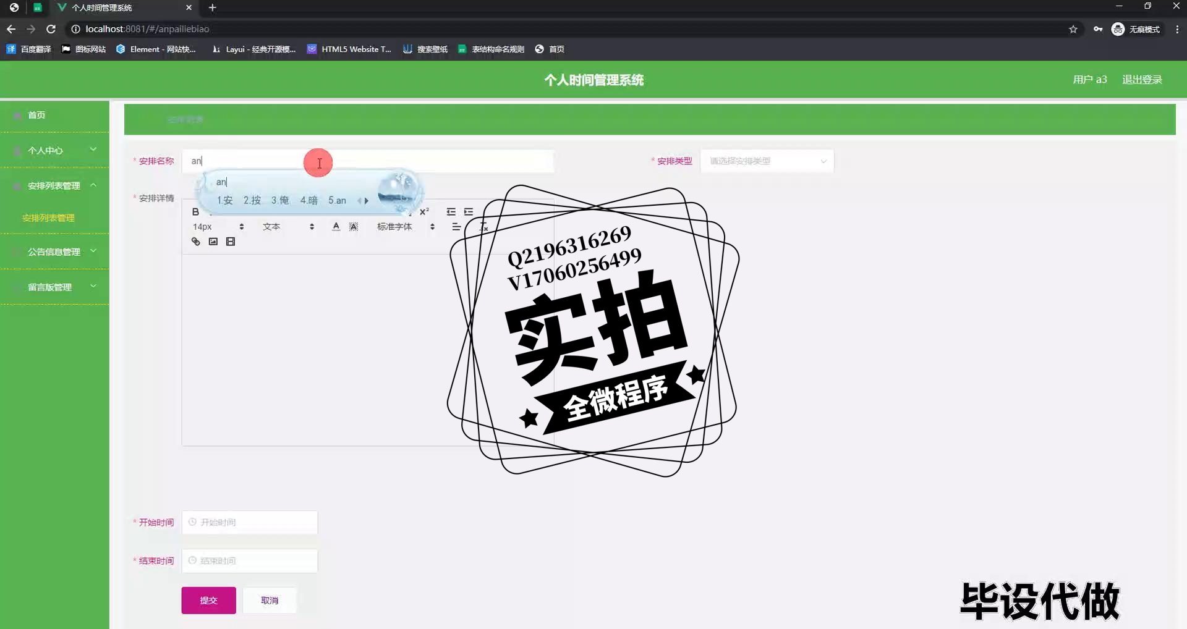The width and height of the screenshot is (1187, 629).
Task: Select 安排列表管理 submenu item
Action: tap(48, 218)
